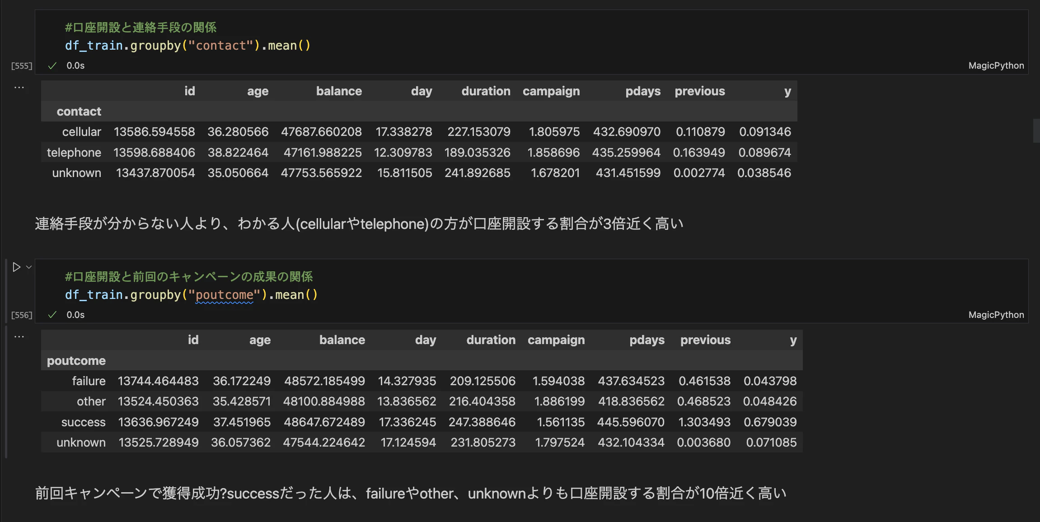Select execution count label [555]
This screenshot has width=1040, height=522.
[22, 66]
